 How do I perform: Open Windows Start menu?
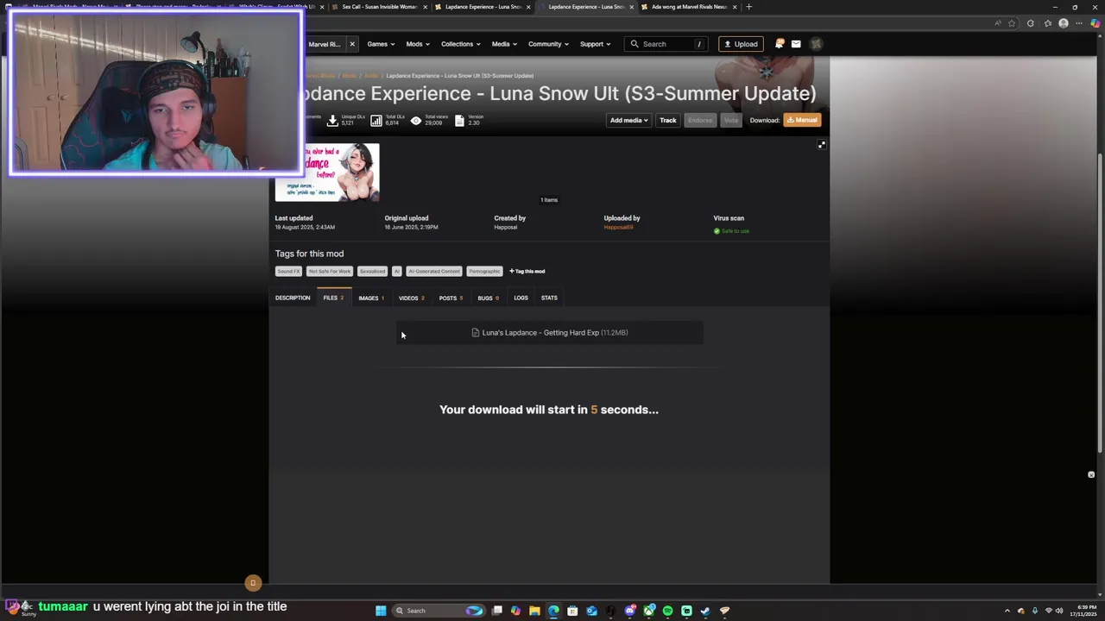point(381,611)
